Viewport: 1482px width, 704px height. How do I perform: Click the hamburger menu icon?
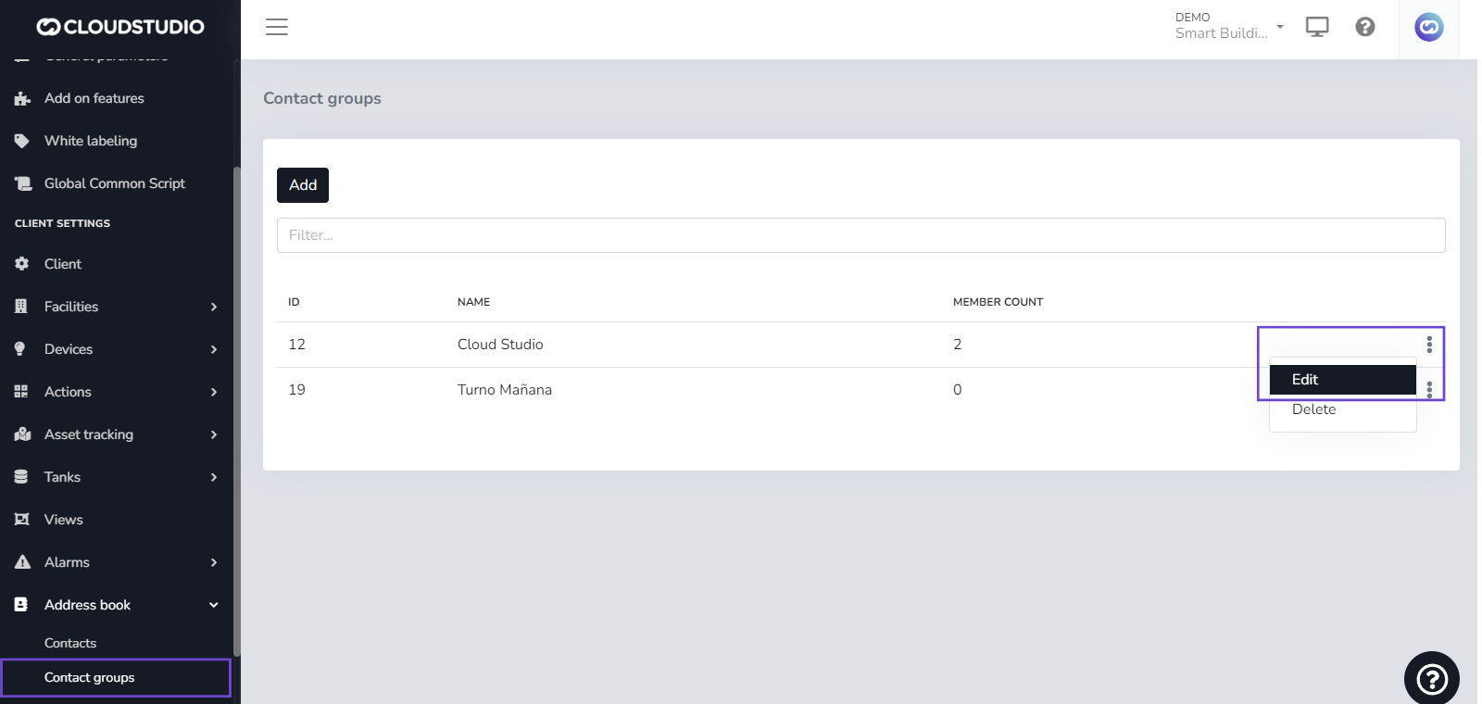click(x=277, y=27)
